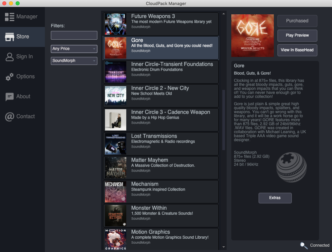Open the SoundMorph vendor dropdown

tap(74, 61)
